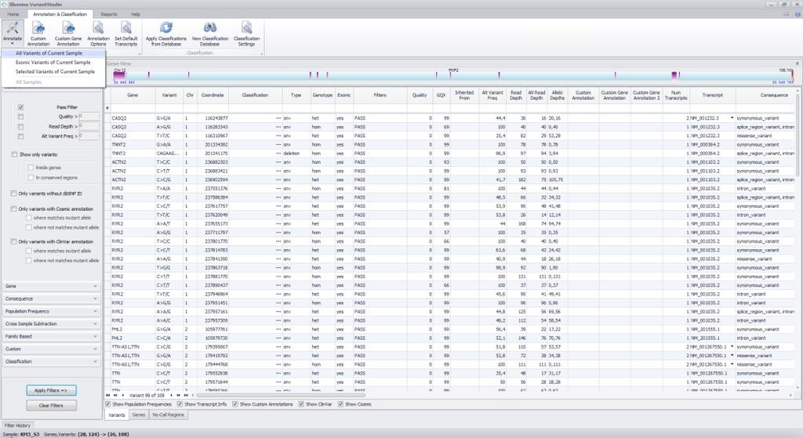
Task: Toggle Show Population Frequencies checkbox
Action: tap(108, 404)
